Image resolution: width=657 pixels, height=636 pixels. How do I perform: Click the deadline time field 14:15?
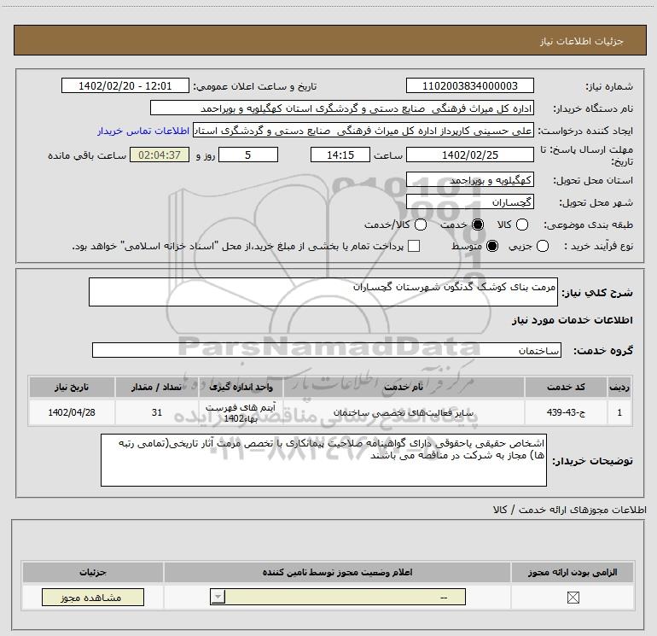click(340, 155)
